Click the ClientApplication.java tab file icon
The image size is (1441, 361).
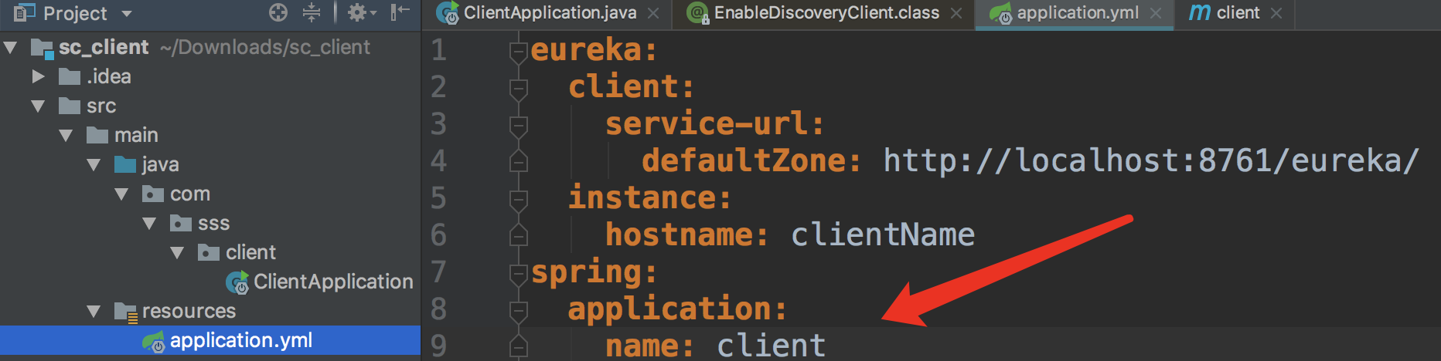click(448, 13)
